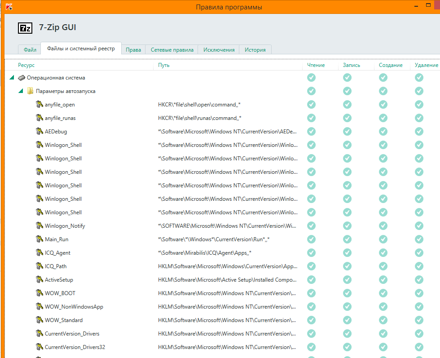440x358 pixels.
Task: Click the registry icon of anyfile_runas
Action: tap(40, 118)
